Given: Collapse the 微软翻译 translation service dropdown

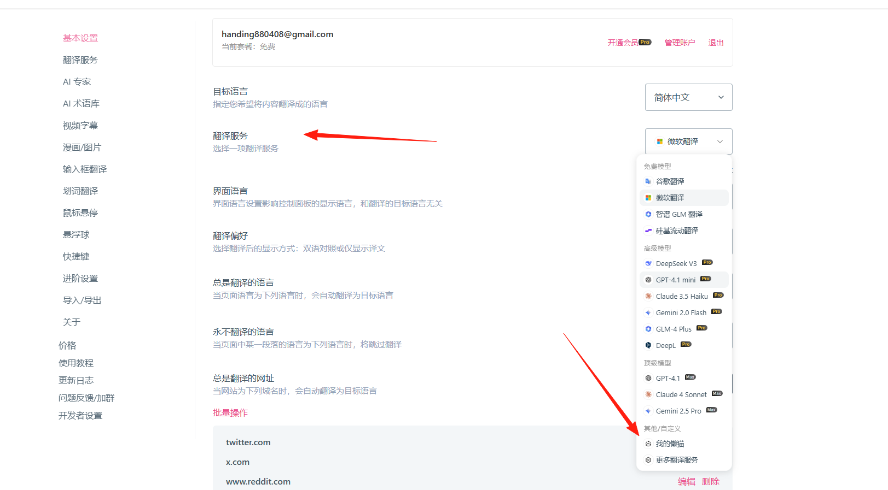Looking at the screenshot, I should (688, 141).
